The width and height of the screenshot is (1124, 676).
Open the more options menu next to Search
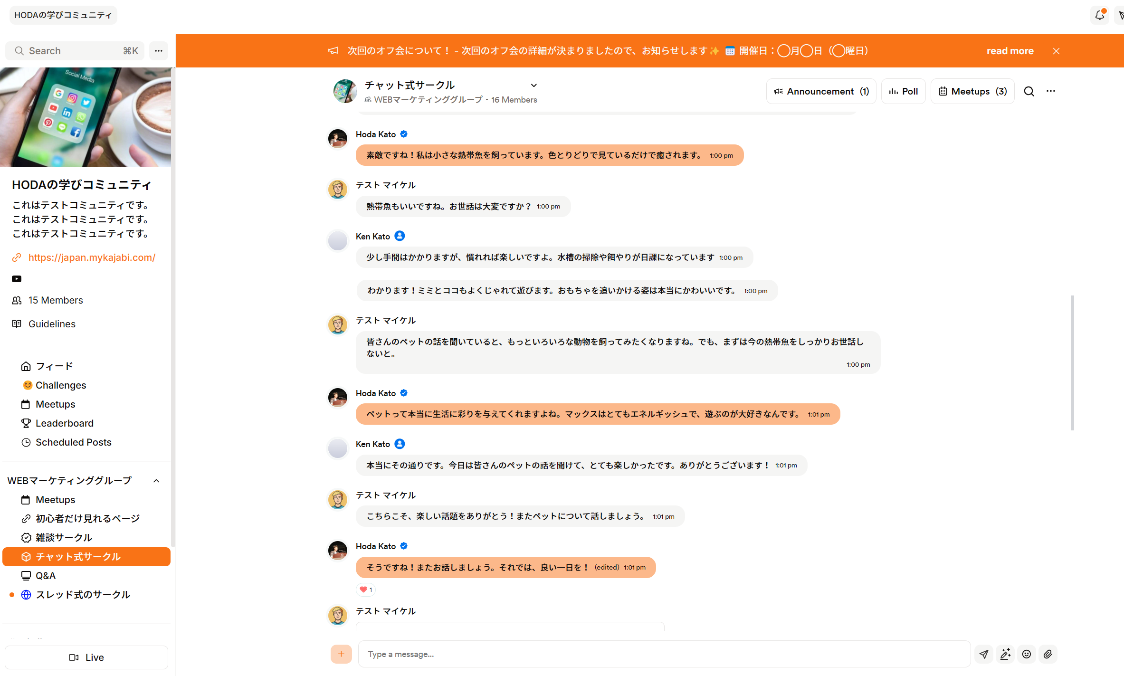(x=159, y=51)
